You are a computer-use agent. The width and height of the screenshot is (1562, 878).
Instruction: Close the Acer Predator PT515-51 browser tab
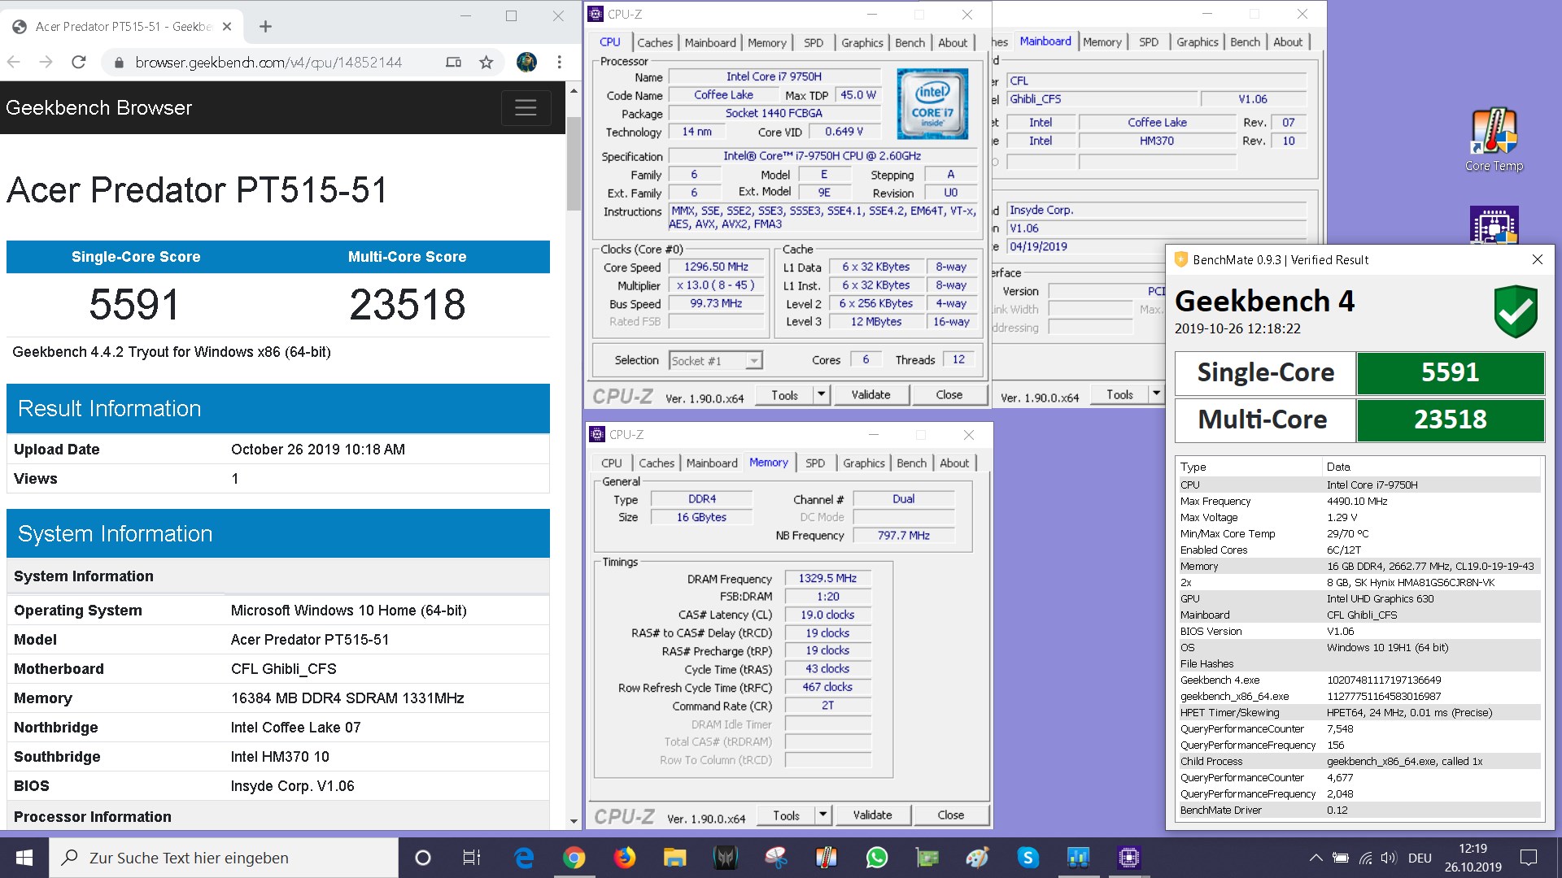coord(227,27)
